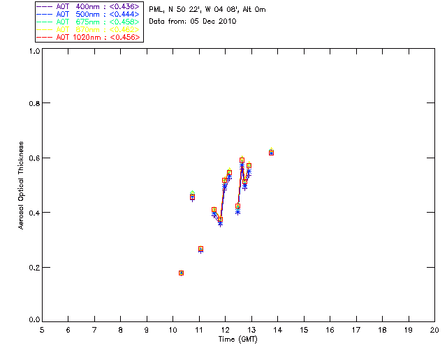Click the data point near 0.46 at 10.7 GMT
This screenshot has width=447, height=357.
pyautogui.click(x=193, y=196)
